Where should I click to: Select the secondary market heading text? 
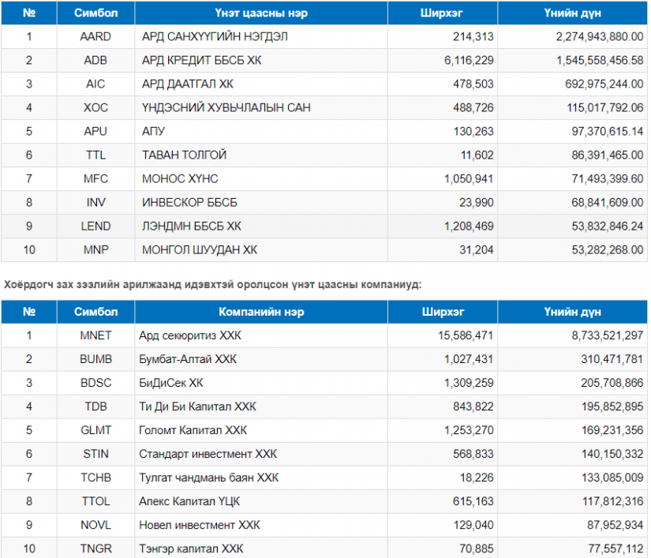[x=212, y=284]
